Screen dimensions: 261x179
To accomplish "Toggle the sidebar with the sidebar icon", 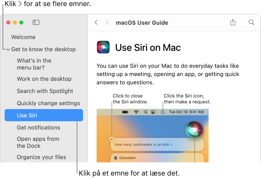I will point(36,22).
